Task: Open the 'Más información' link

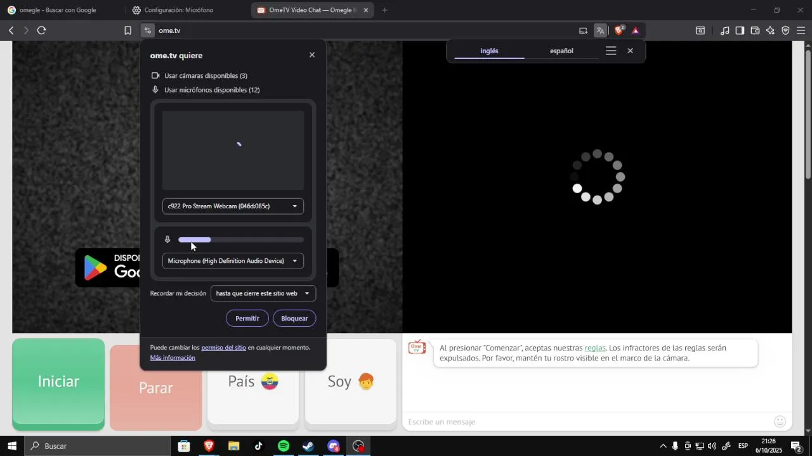Action: point(173,358)
